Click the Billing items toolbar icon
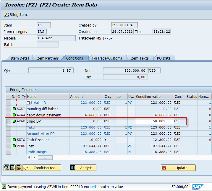 [x=7, y=14]
